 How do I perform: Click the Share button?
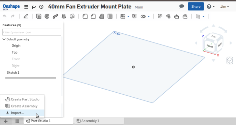pos(196,6)
